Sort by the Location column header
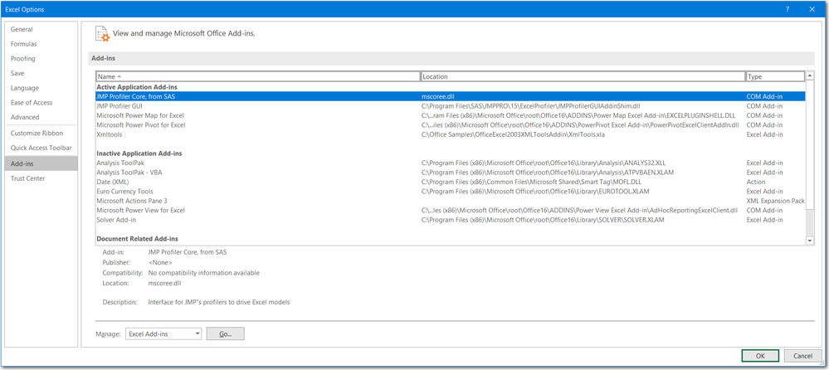Image resolution: width=829 pixels, height=370 pixels. tap(583, 76)
